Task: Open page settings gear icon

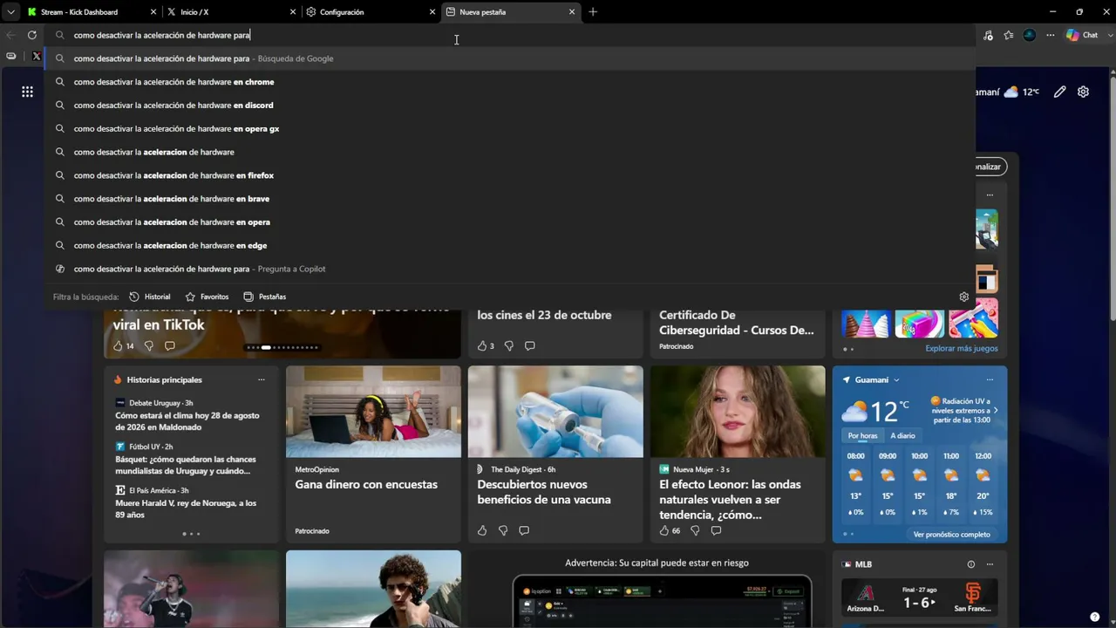Action: point(1083,92)
